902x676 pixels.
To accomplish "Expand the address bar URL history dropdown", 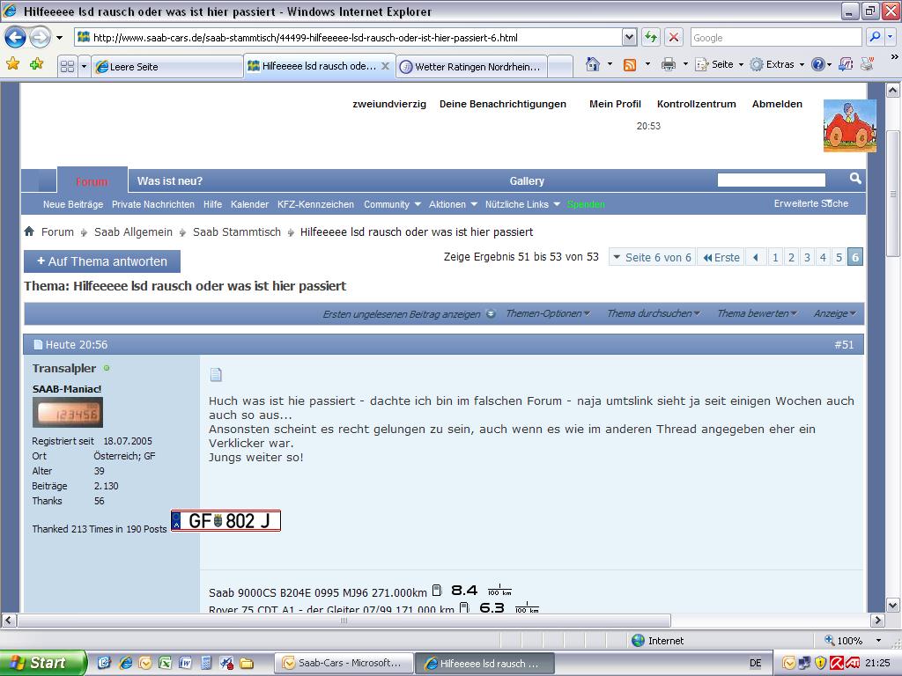I will pos(629,37).
